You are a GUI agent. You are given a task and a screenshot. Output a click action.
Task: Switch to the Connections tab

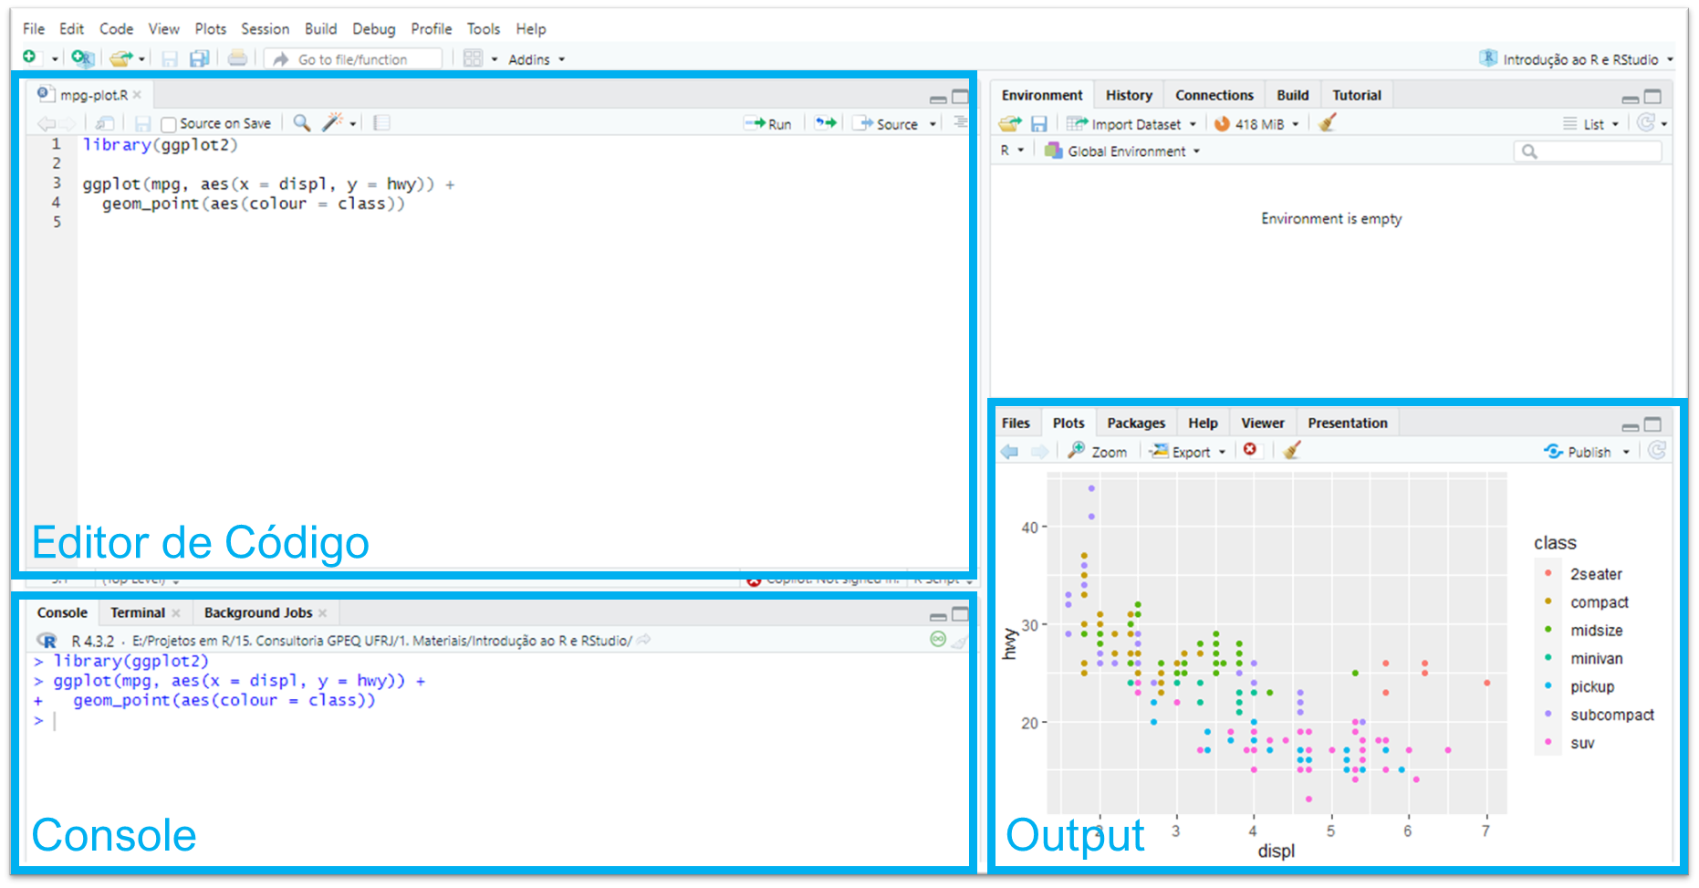[x=1214, y=95]
